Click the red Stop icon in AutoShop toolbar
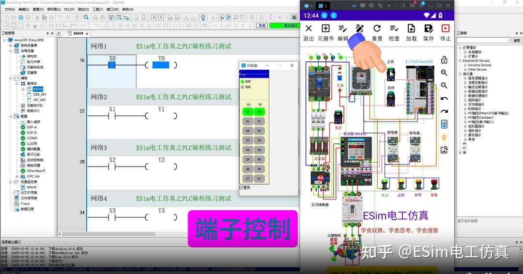This screenshot has height=274, width=523. coord(161,17)
